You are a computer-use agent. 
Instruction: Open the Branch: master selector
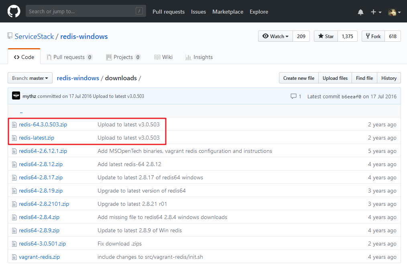[30, 78]
